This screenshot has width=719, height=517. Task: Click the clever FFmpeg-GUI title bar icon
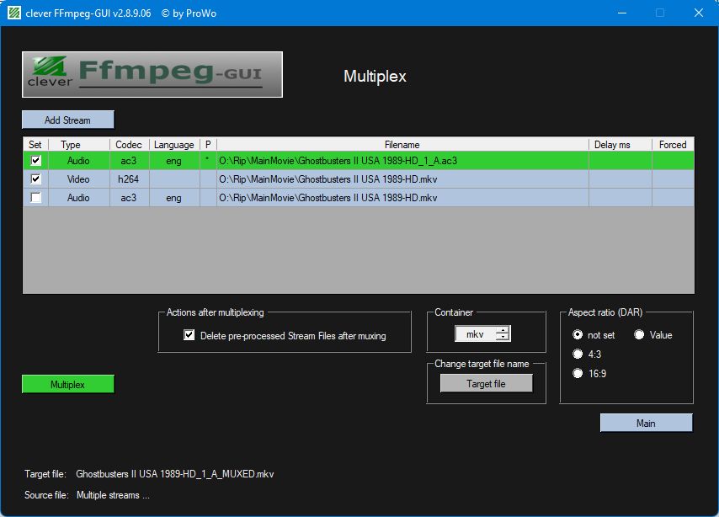14,13
